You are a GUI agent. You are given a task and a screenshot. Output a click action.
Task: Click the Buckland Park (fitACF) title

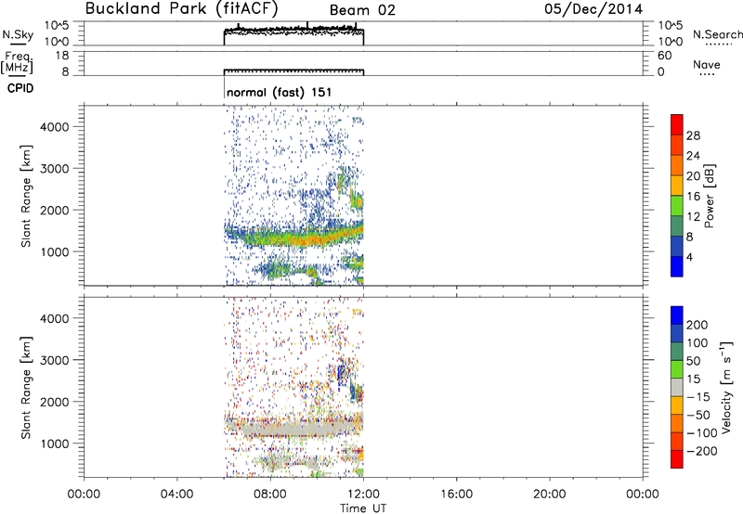[x=181, y=8]
